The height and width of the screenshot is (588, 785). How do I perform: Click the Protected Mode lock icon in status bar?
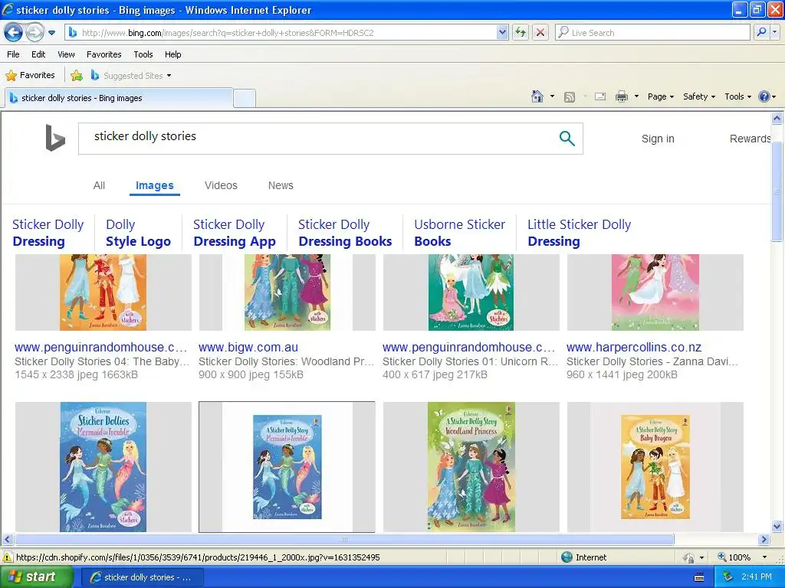click(688, 557)
